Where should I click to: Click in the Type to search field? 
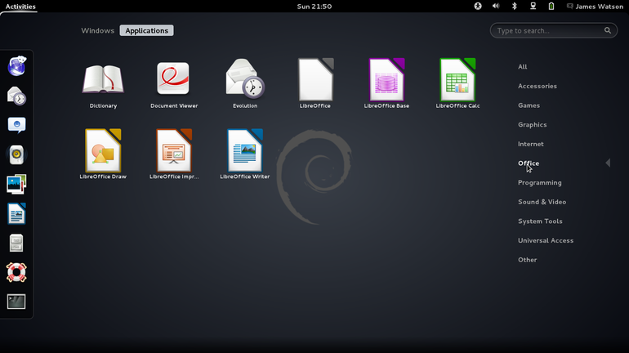[x=554, y=30]
